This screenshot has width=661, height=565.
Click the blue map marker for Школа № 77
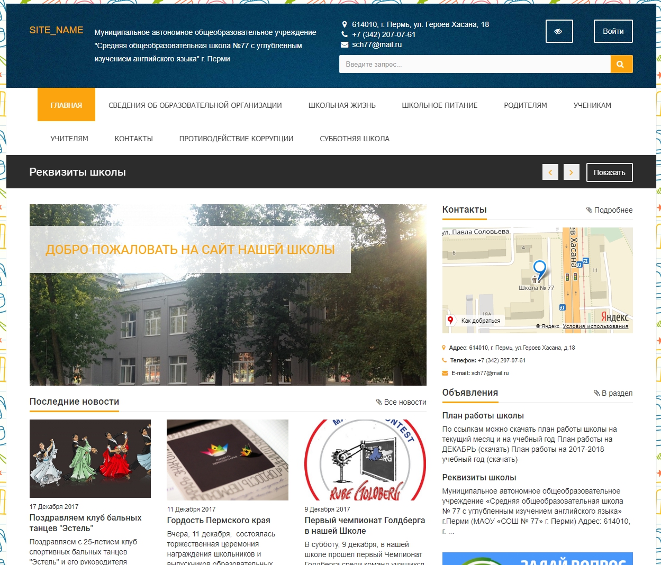(539, 270)
